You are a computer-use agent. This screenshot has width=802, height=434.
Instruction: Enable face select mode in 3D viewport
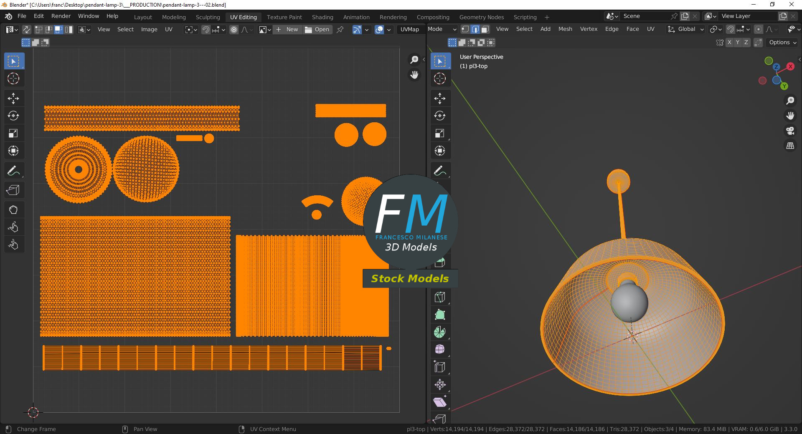pyautogui.click(x=485, y=29)
